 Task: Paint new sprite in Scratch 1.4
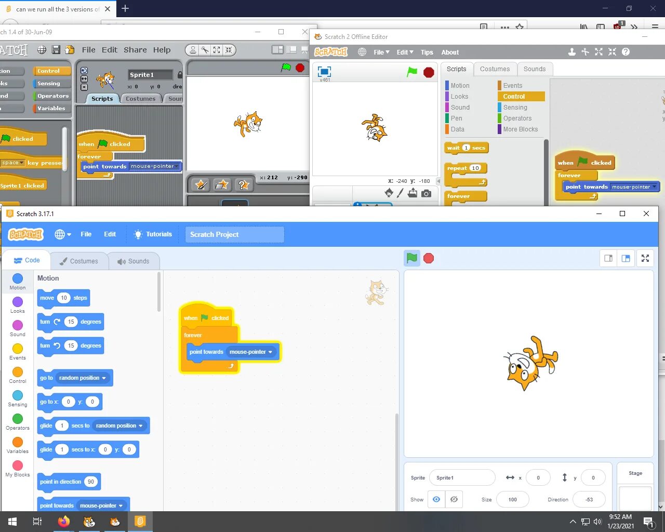[x=201, y=185]
